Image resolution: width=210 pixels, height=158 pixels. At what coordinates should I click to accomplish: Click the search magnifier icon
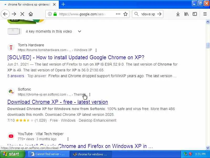136,14
